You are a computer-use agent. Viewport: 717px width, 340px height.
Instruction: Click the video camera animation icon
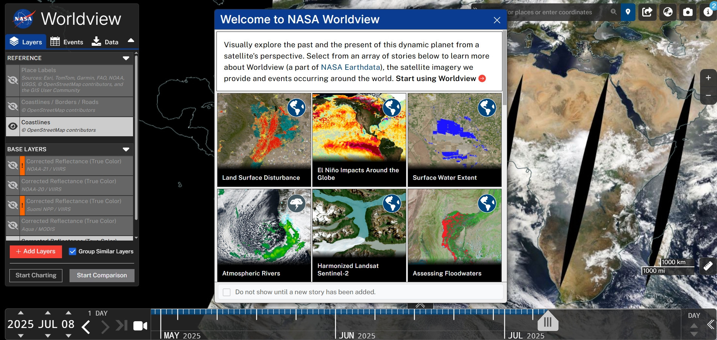(140, 326)
